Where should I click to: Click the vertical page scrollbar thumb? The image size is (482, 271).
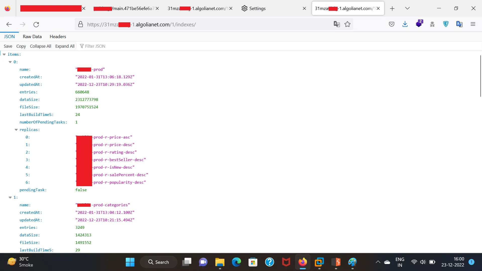coord(480,76)
